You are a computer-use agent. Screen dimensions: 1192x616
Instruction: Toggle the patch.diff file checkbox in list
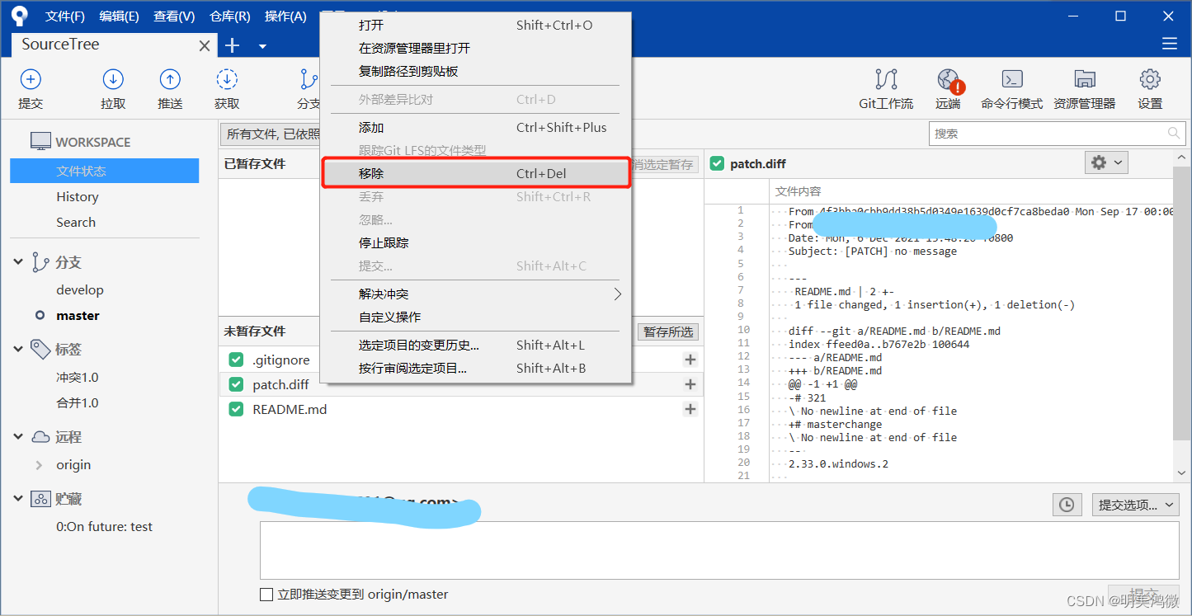coord(236,384)
